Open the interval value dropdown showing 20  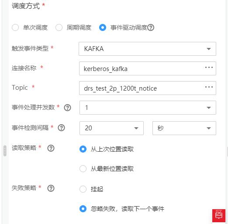pos(111,128)
